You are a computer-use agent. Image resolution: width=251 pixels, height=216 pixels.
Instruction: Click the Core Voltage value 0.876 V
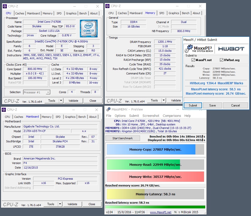tap(67, 36)
